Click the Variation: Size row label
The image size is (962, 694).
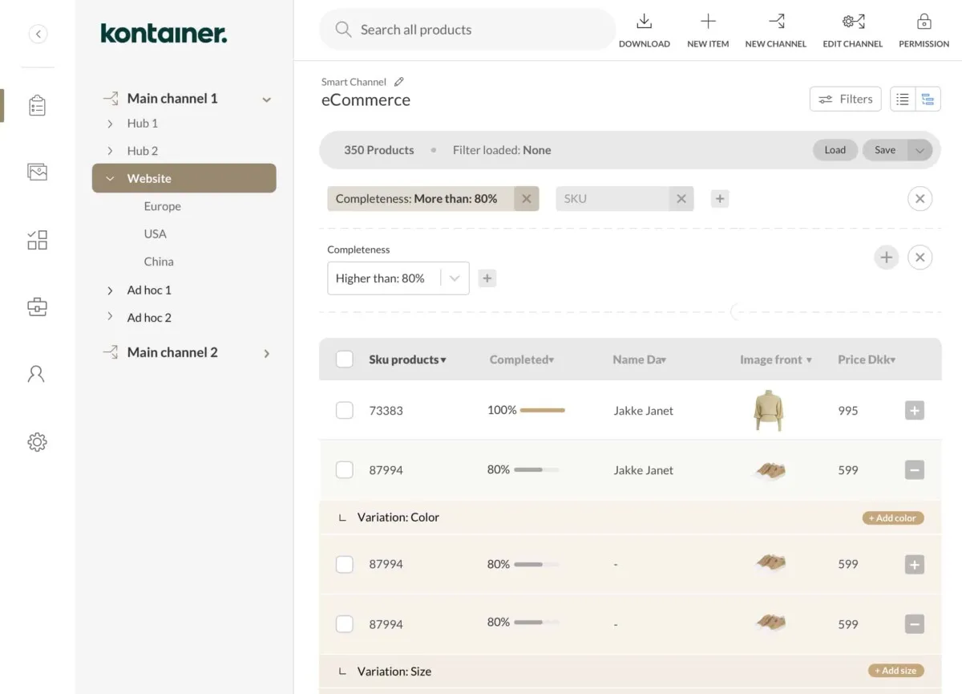pos(394,672)
